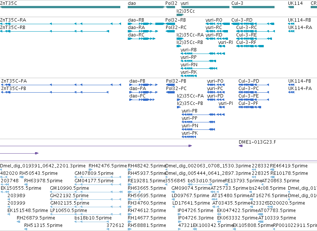Click yuri-RB transcript label
This screenshot has width=317, height=231.
pyautogui.click(x=188, y=50)
